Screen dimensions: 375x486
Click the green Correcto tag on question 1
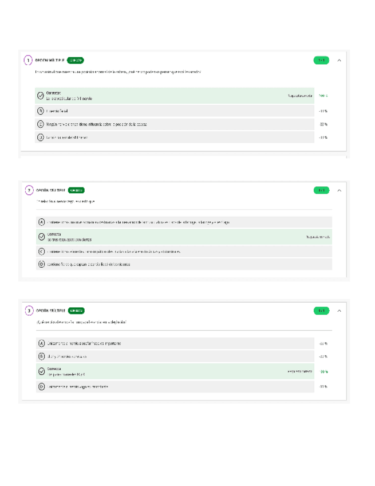click(x=75, y=60)
